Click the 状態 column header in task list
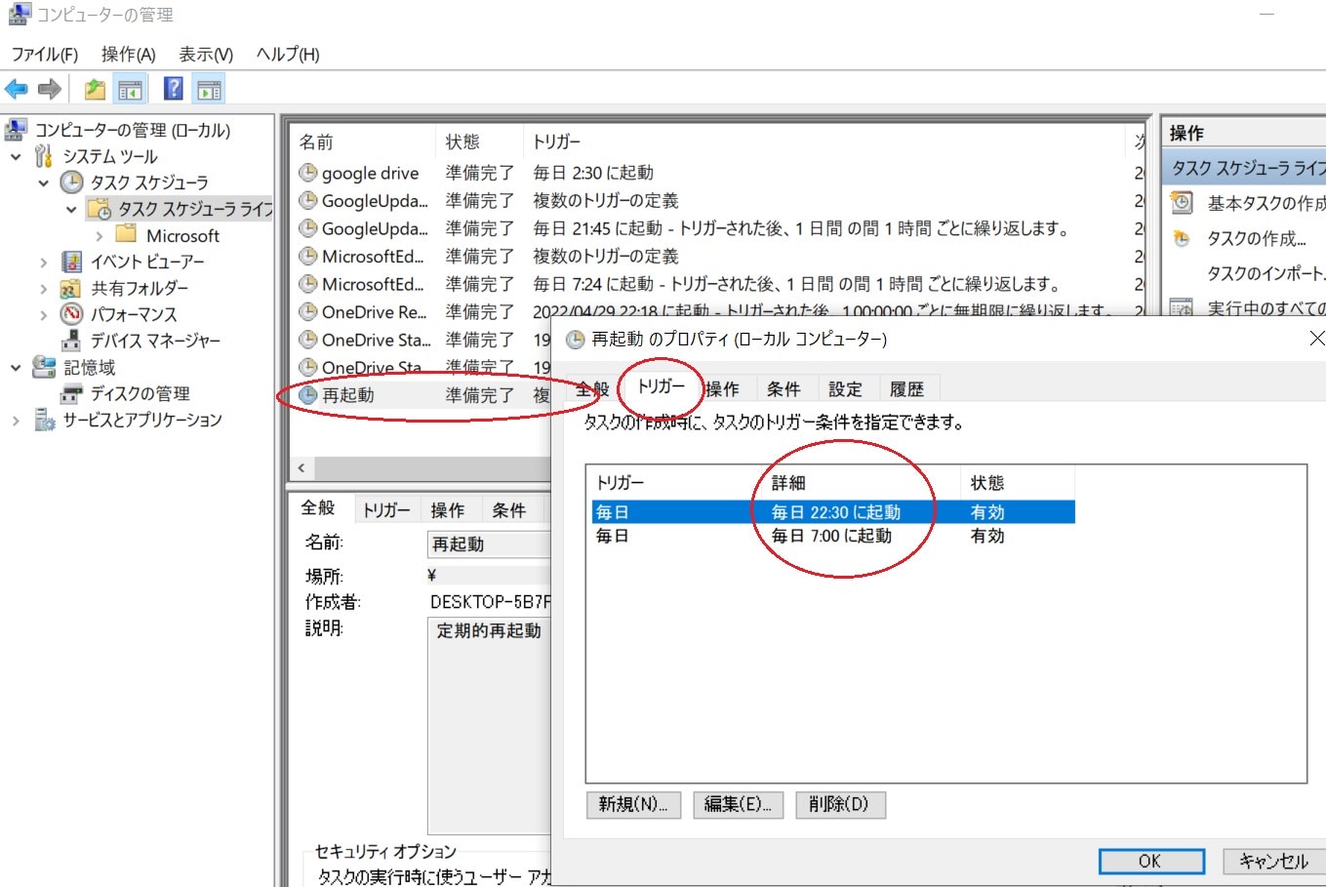Viewport: 1326px width, 887px height. pos(478,141)
